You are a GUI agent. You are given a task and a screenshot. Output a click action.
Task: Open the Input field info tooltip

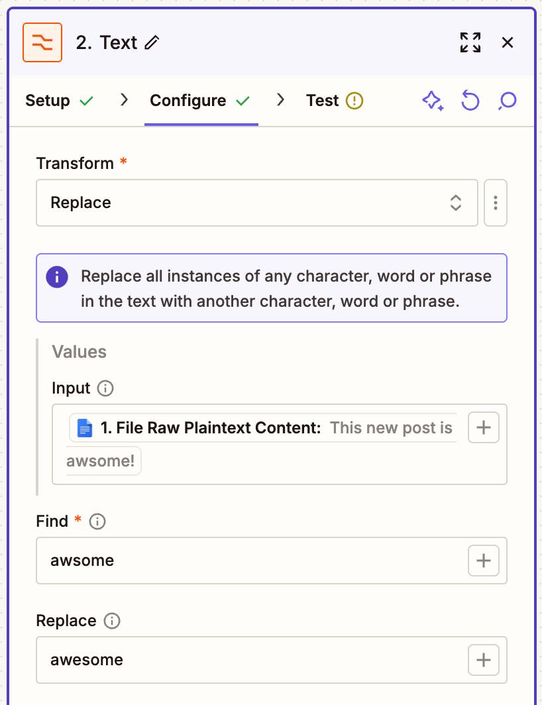(x=105, y=388)
